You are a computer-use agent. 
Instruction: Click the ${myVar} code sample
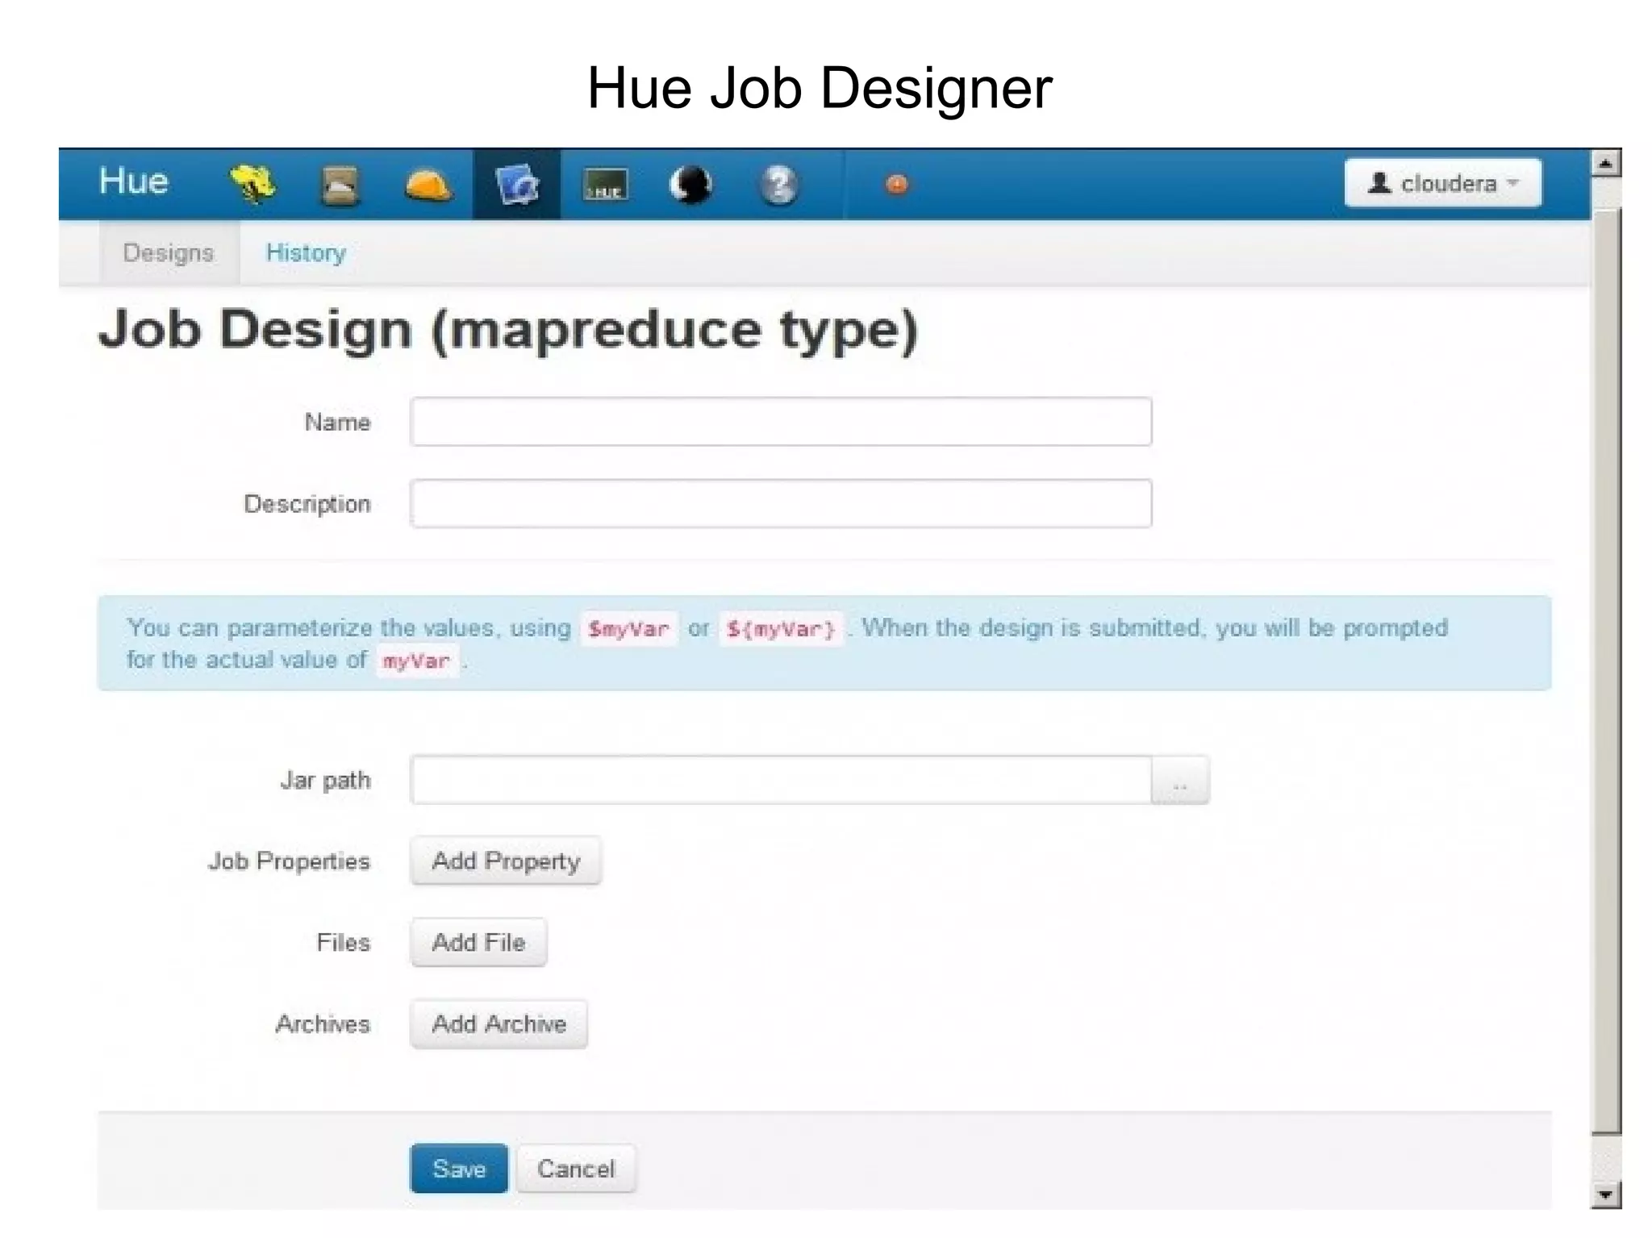click(781, 629)
